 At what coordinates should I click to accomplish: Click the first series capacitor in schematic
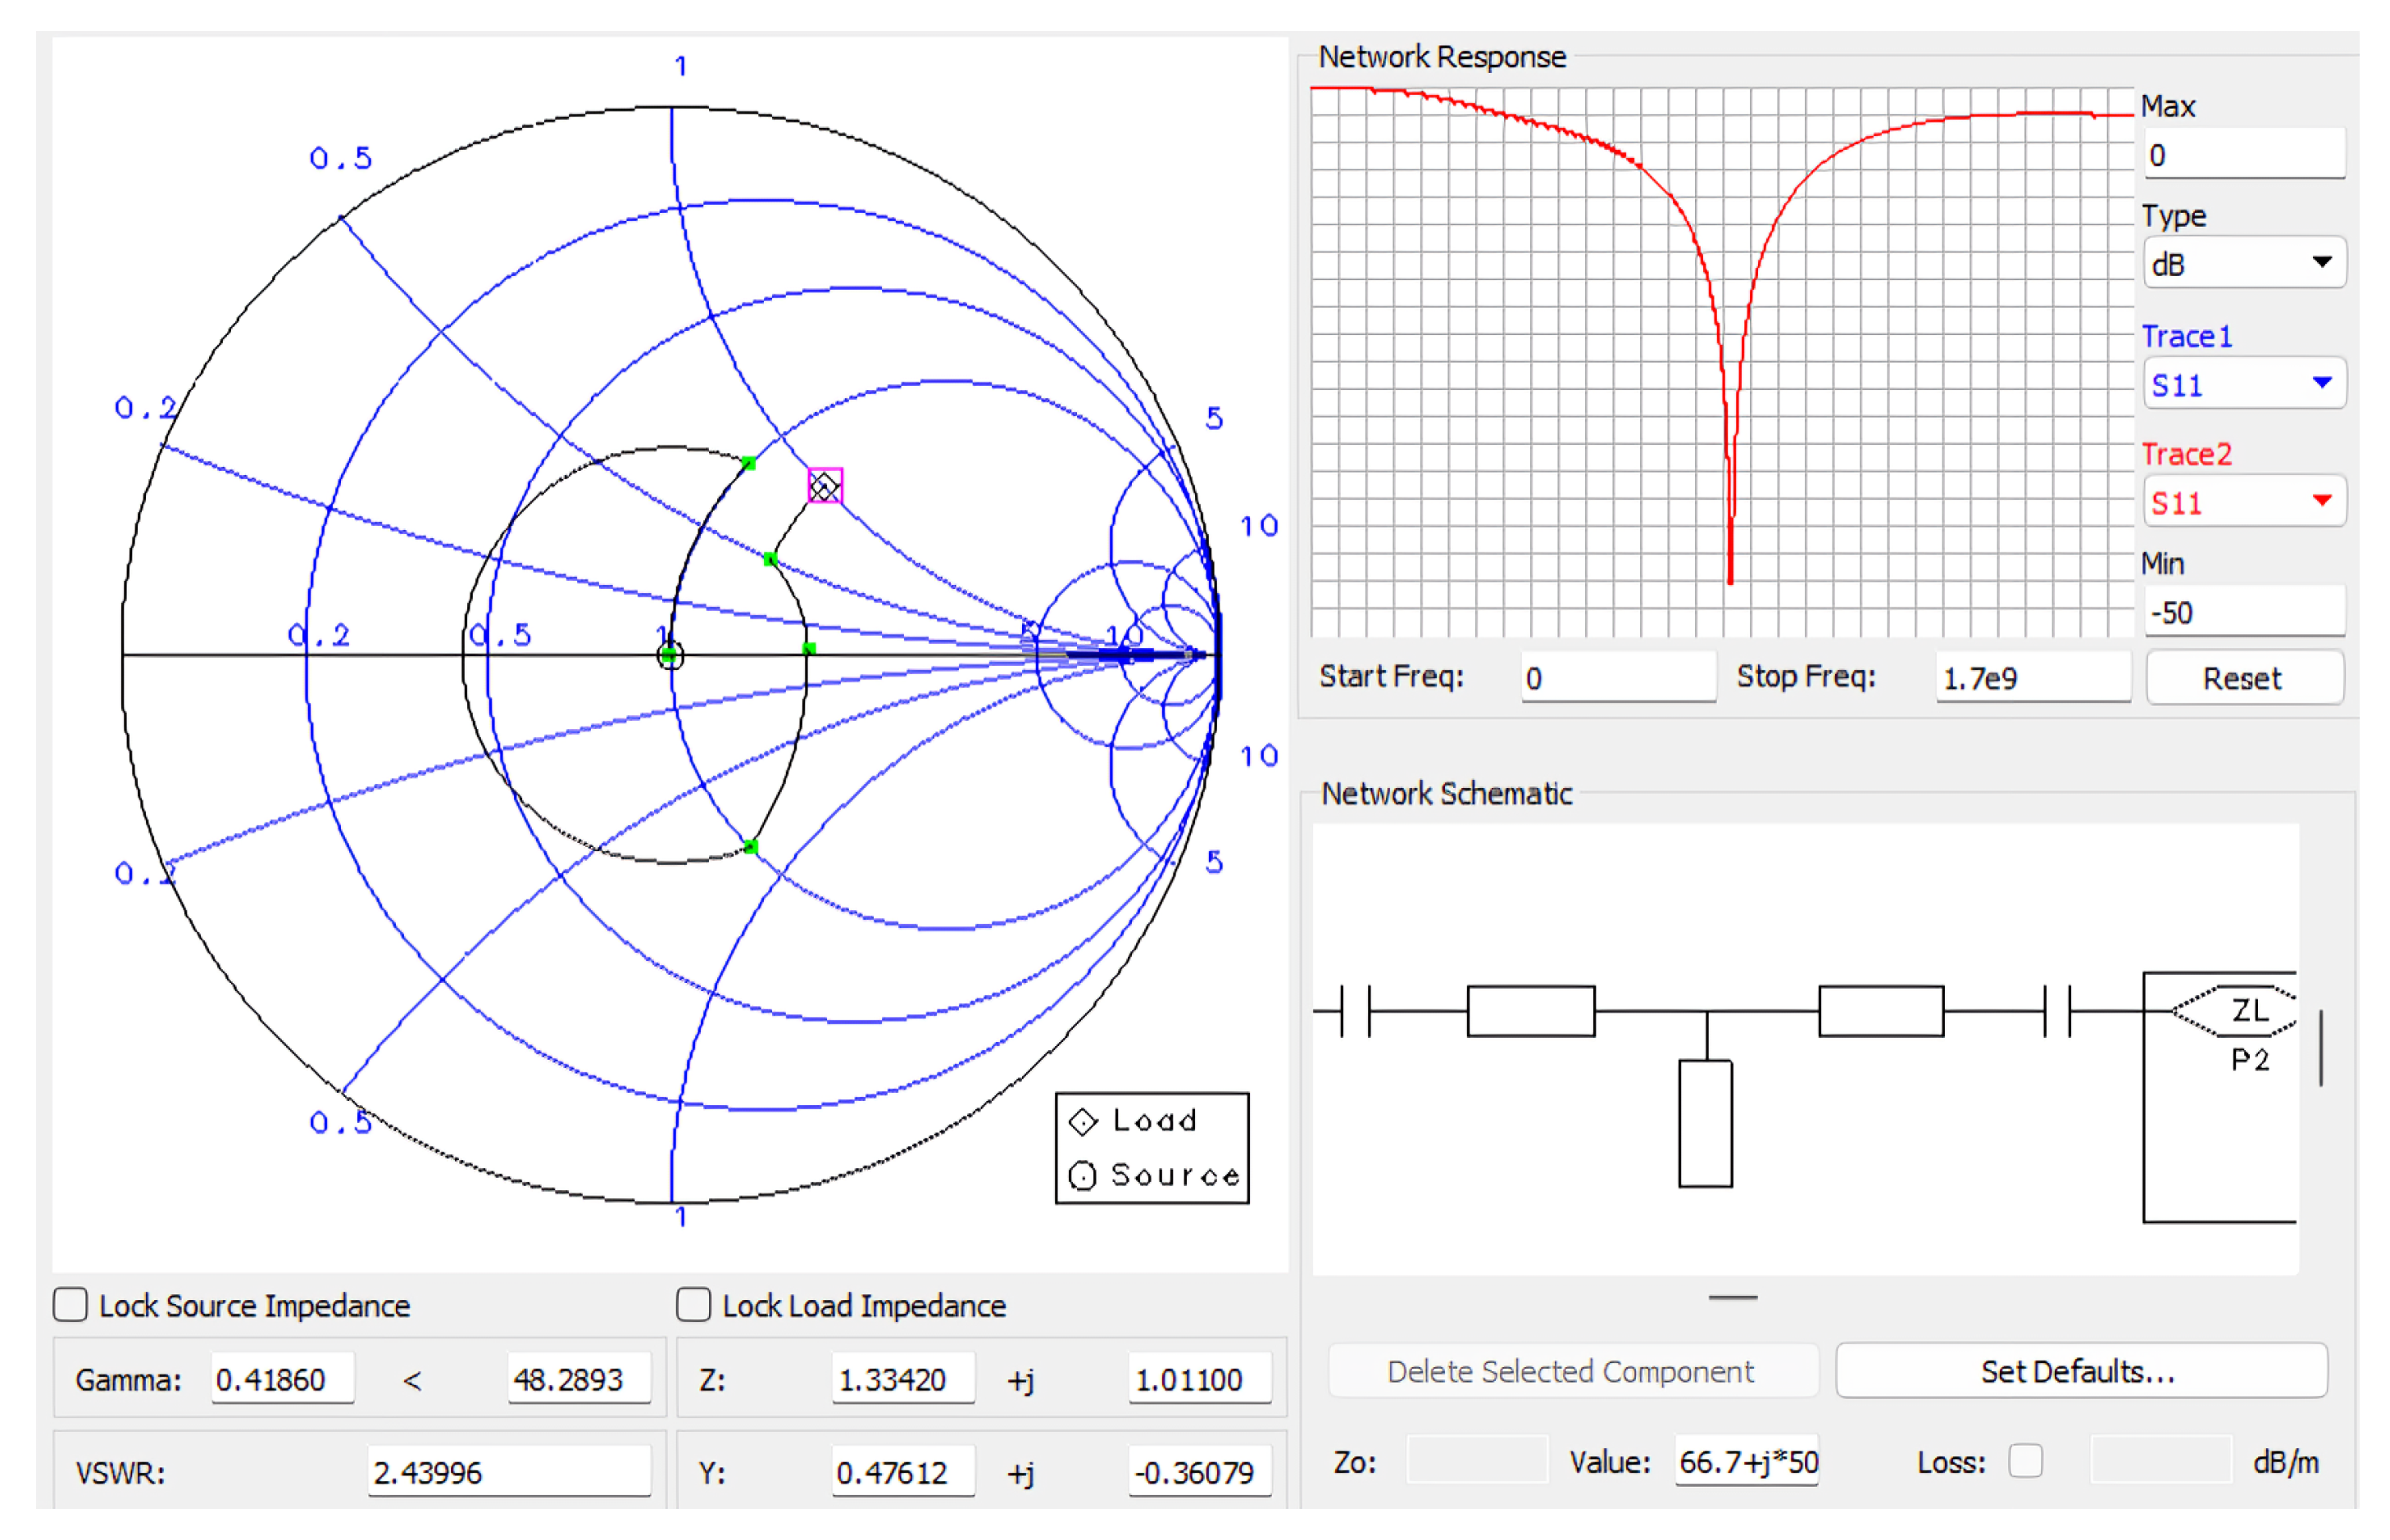[x=1355, y=1011]
